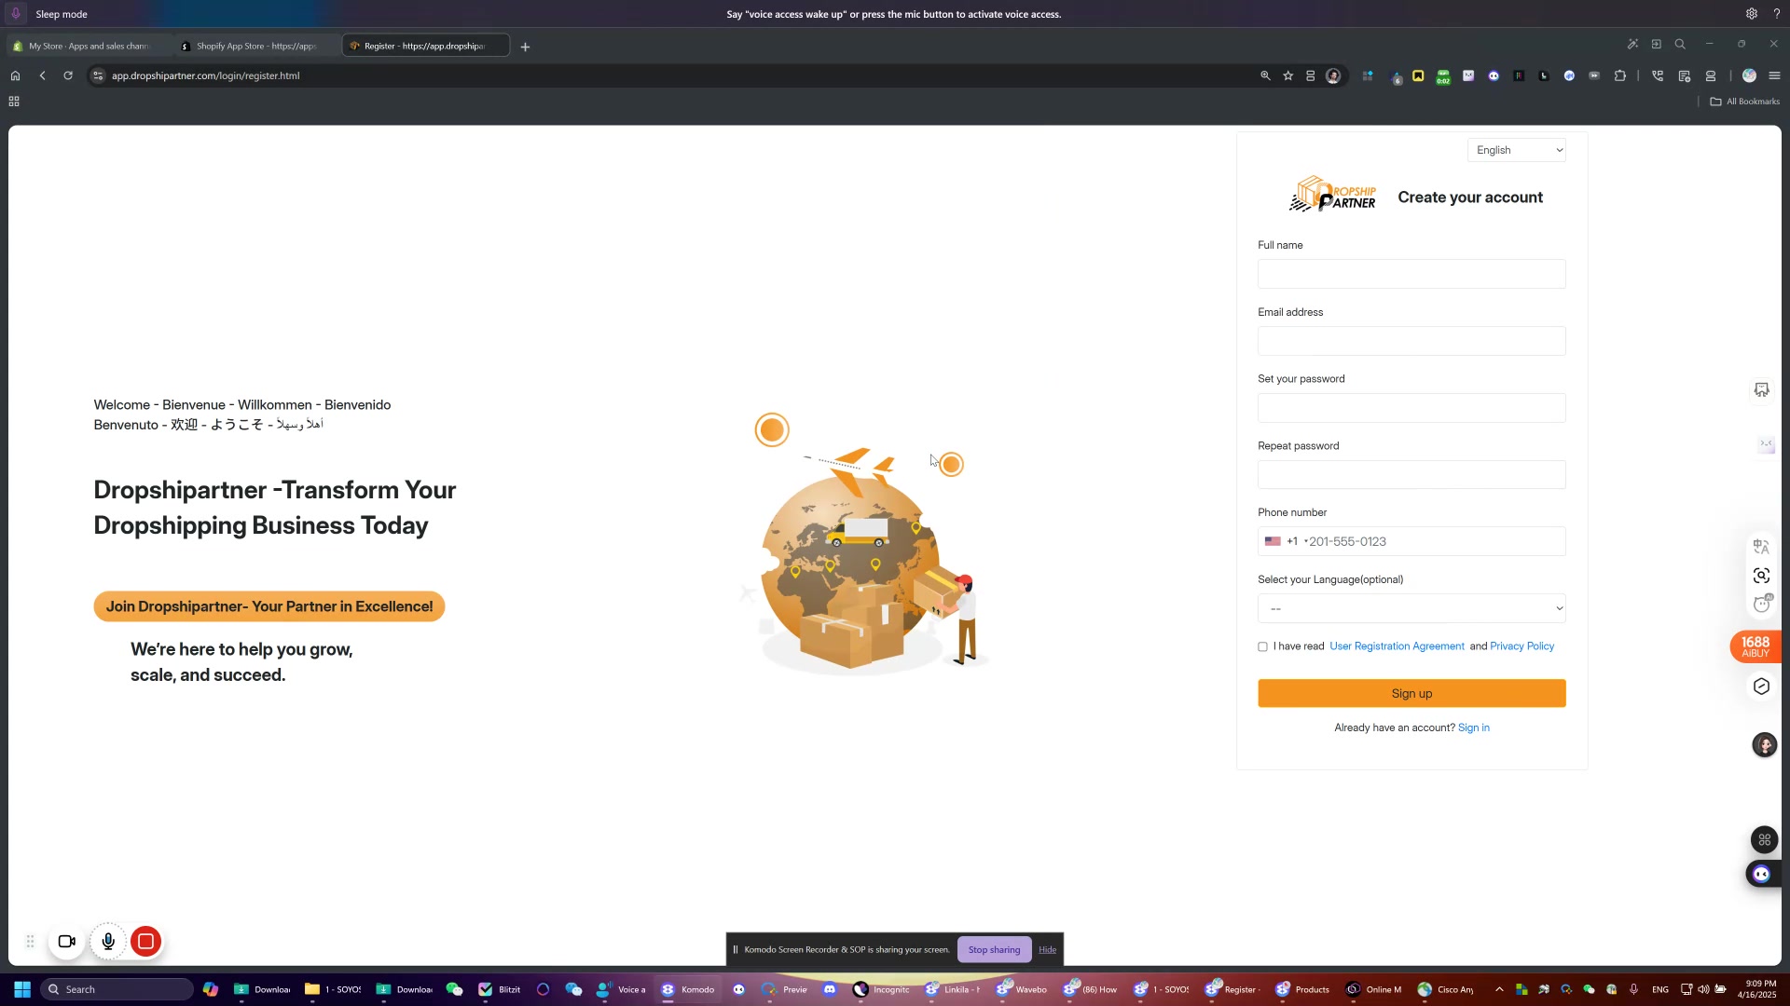Viewport: 1790px width, 1006px height.
Task: Open the Blitzit taskbar item
Action: (500, 989)
